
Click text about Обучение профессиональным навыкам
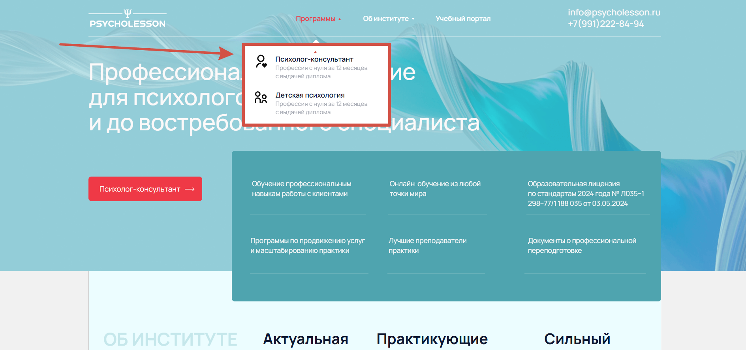point(302,189)
